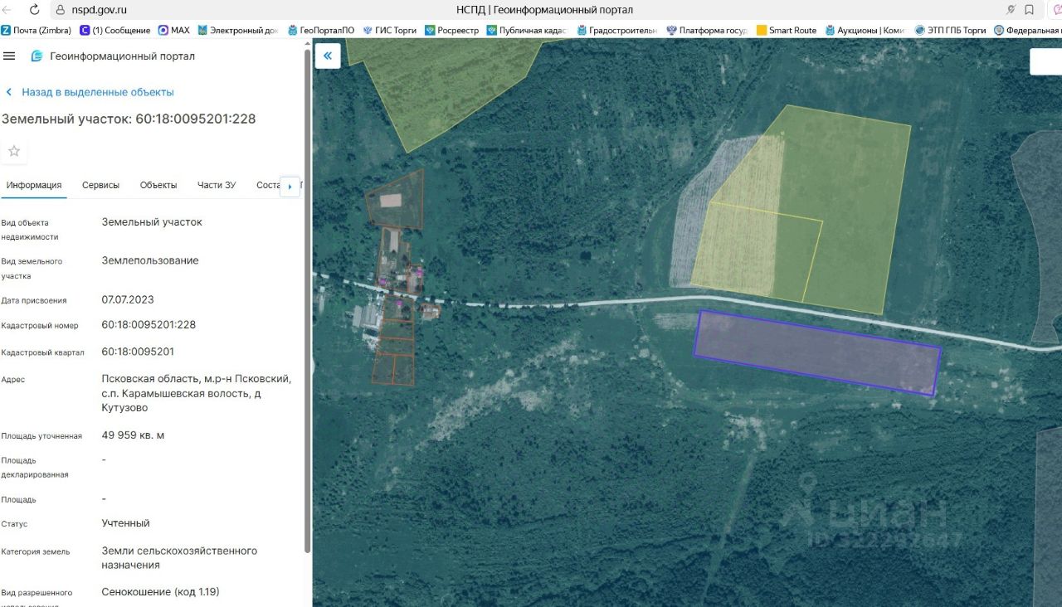1062x607 pixels.
Task: Reload the page in the browser
Action: (x=34, y=10)
